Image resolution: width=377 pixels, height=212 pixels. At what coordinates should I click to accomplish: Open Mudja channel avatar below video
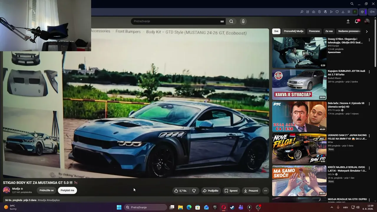(6, 190)
